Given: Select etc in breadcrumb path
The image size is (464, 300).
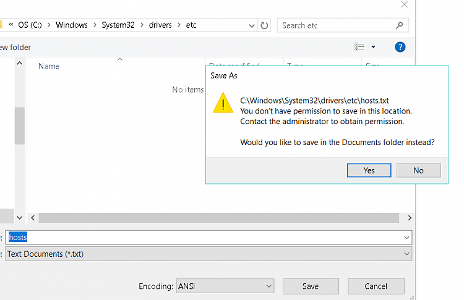Looking at the screenshot, I should click(191, 25).
